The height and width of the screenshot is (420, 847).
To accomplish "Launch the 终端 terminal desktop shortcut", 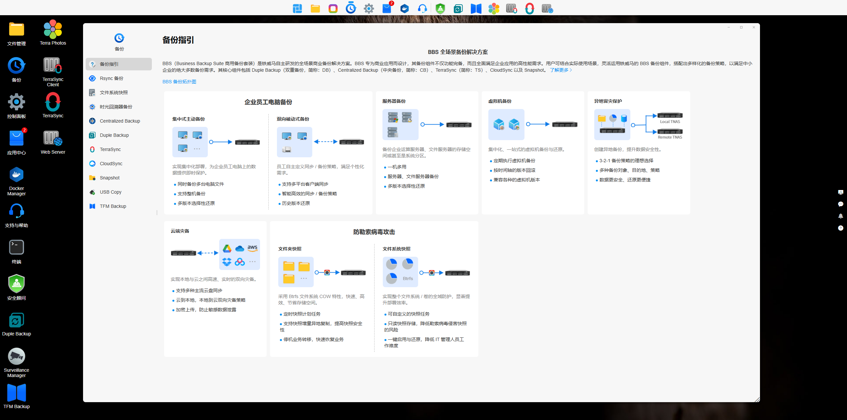I will (17, 251).
